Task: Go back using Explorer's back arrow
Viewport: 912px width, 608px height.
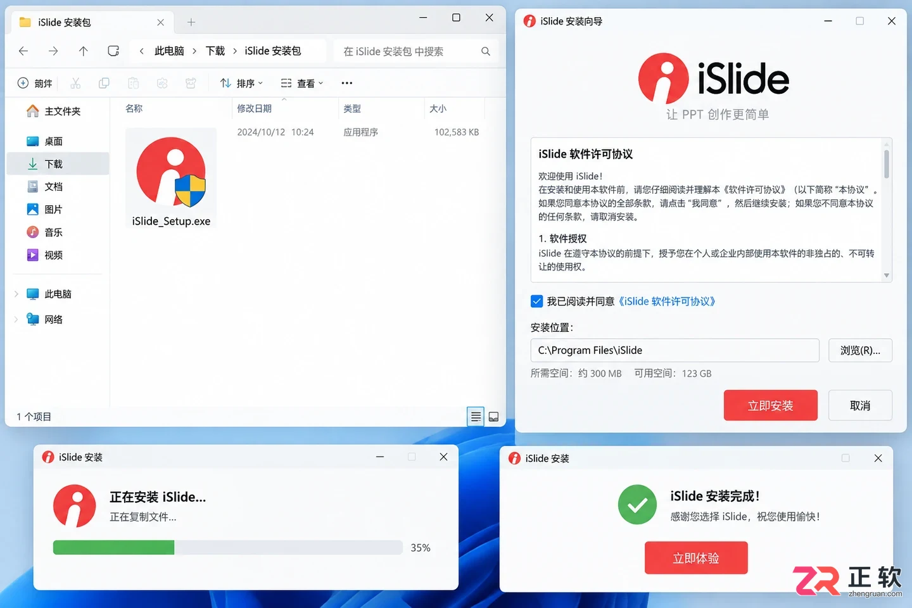Action: [23, 51]
